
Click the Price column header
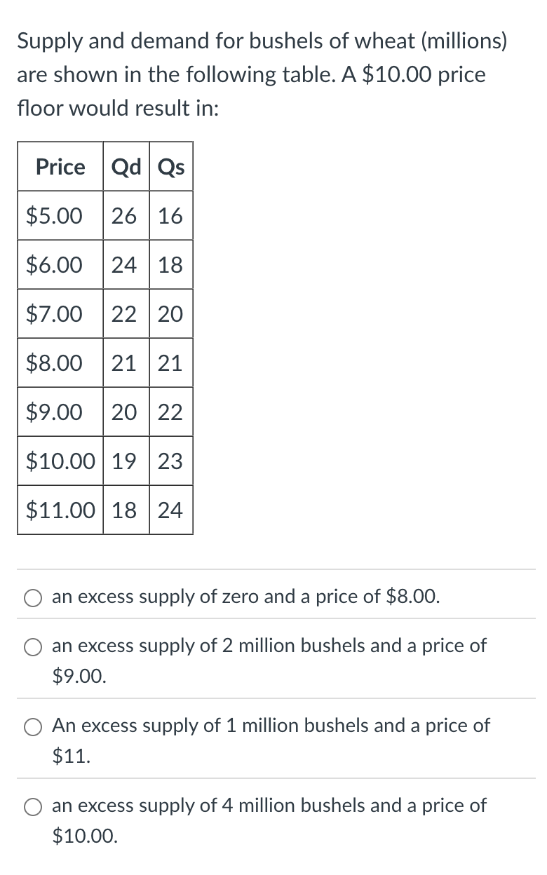pos(60,167)
